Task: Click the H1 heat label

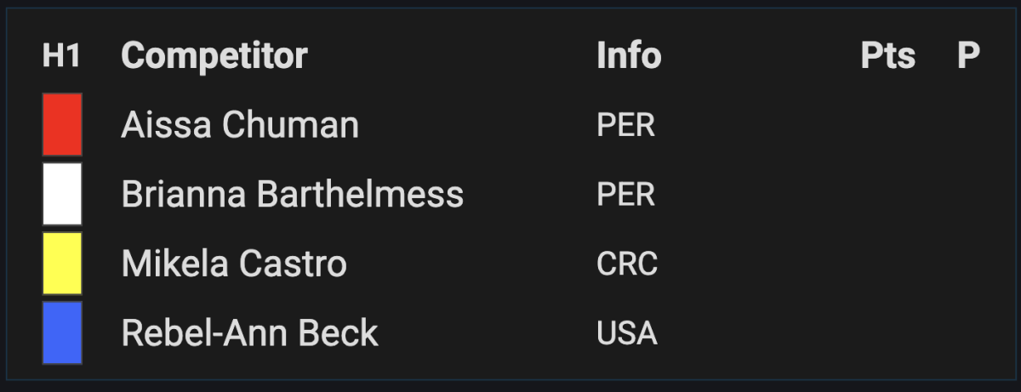Action: (61, 56)
